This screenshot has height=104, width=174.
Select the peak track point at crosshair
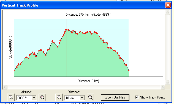66,30
